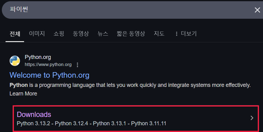Image resolution: width=263 pixels, height=132 pixels.
Task: Open the 뉴스 tab
Action: [x=103, y=34]
